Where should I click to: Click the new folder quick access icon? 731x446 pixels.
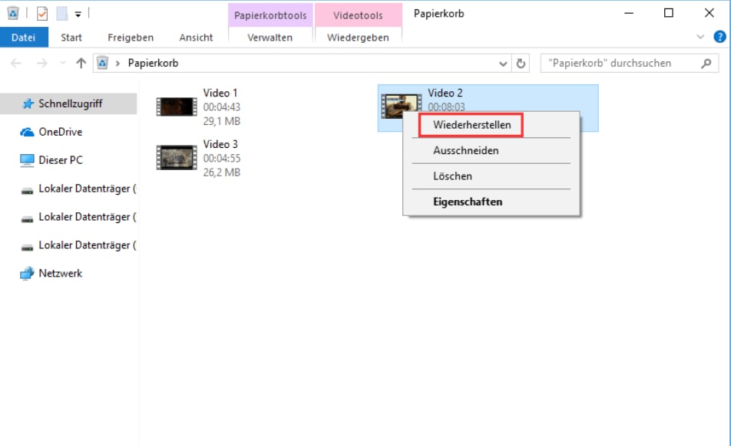pos(62,14)
